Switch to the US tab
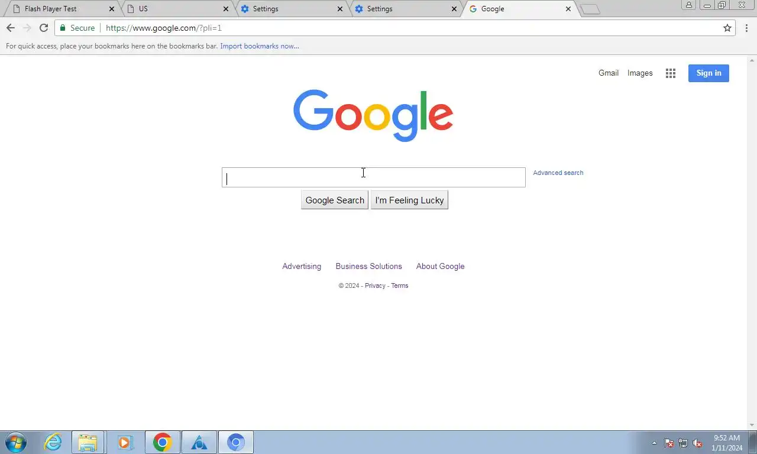This screenshot has height=454, width=757. (177, 9)
